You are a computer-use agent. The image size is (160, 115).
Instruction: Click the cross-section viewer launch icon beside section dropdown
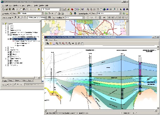click(50, 17)
